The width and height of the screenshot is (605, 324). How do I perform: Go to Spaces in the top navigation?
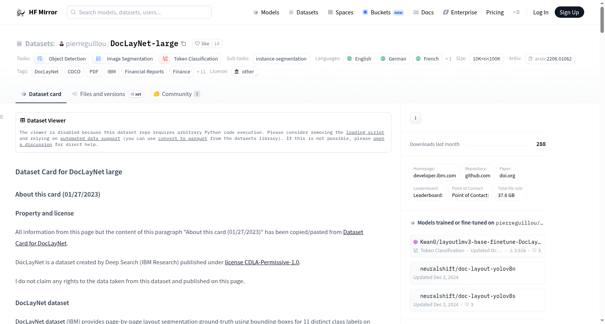click(341, 12)
